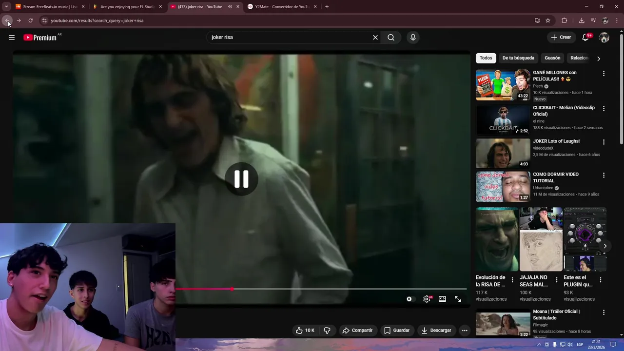The height and width of the screenshot is (351, 624).
Task: Open options for GANÉ MILLONES video
Action: pos(604,74)
